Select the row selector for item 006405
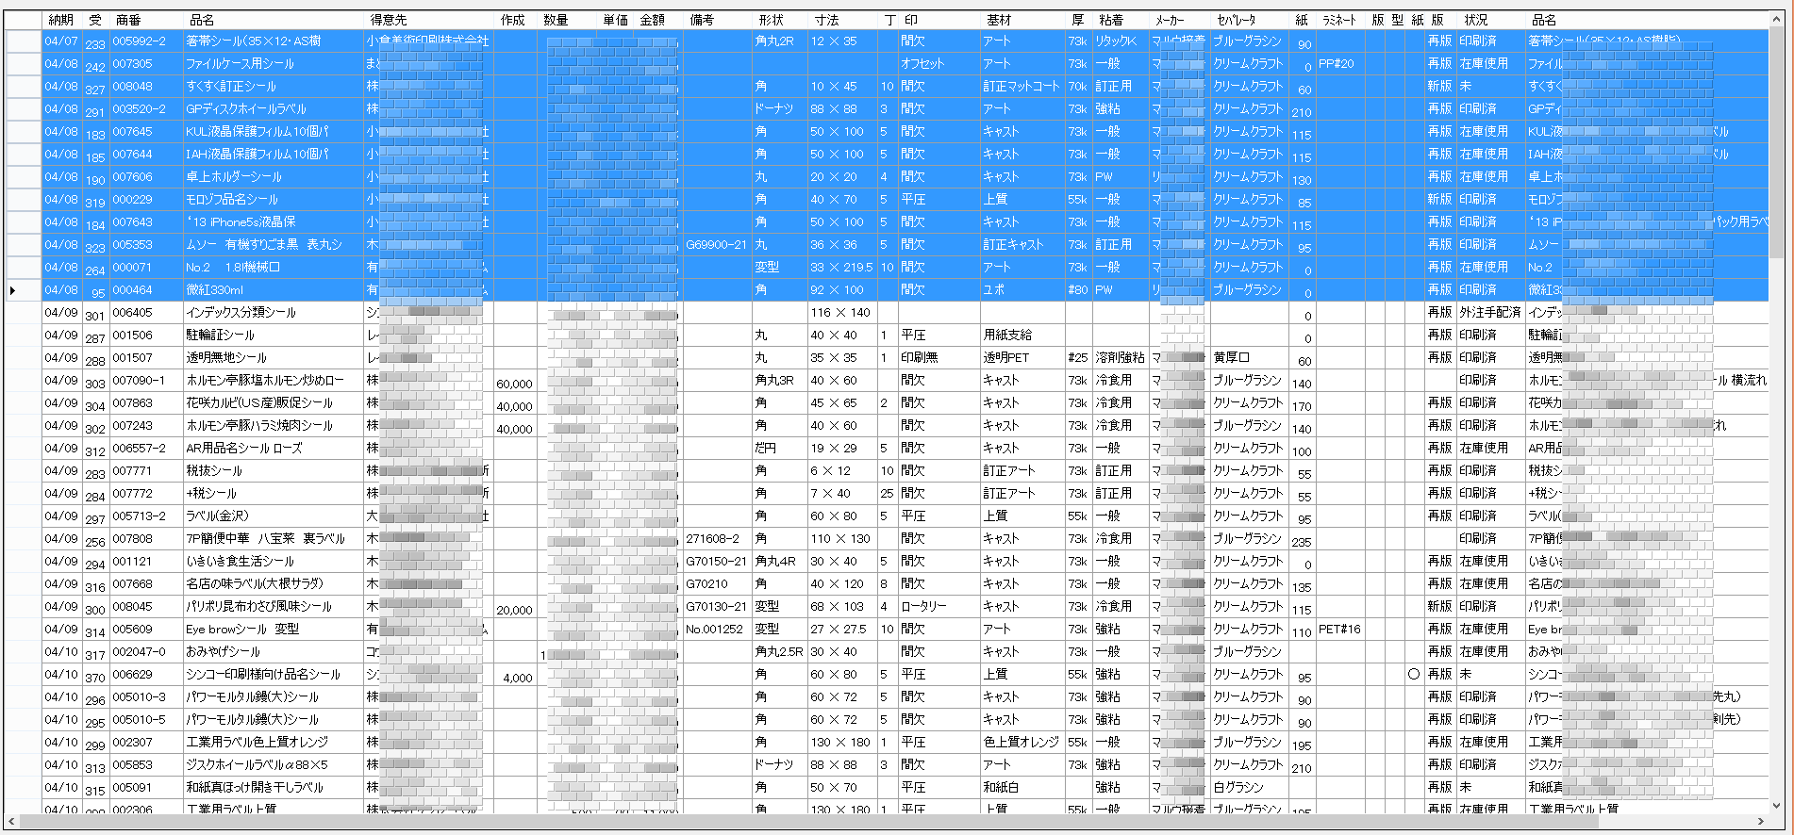 (x=23, y=313)
